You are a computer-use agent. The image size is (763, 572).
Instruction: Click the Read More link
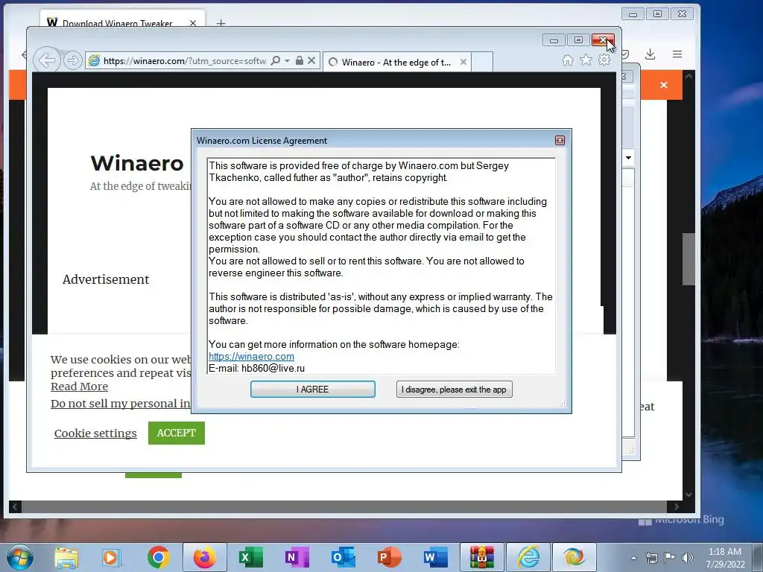[x=79, y=387]
